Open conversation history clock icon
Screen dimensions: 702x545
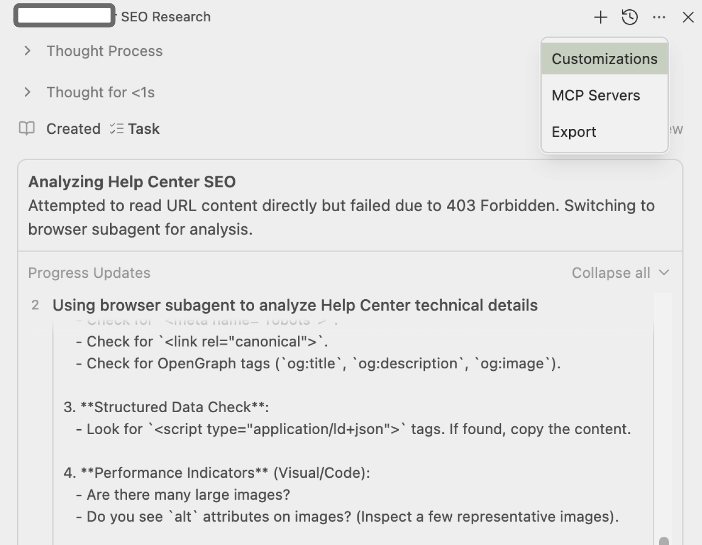click(629, 18)
